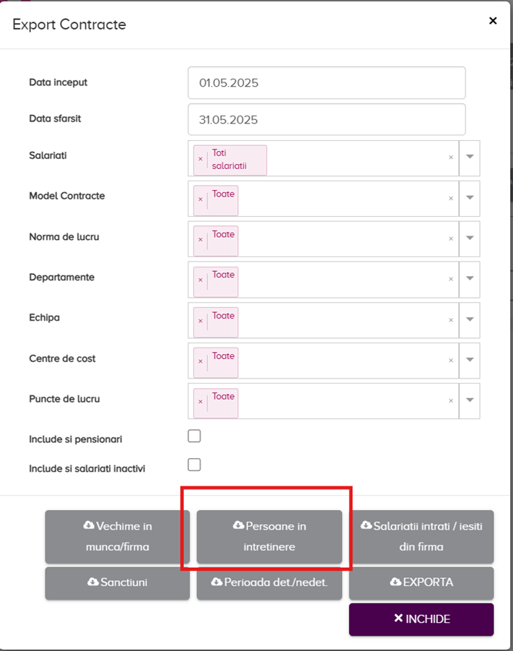Click the 'Persoane in intretinere' export button
The image size is (513, 651).
tap(269, 536)
